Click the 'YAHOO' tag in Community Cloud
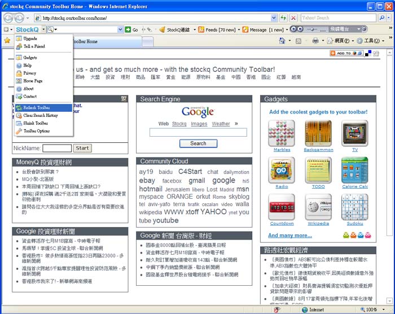The image size is (395, 314). [214, 212]
